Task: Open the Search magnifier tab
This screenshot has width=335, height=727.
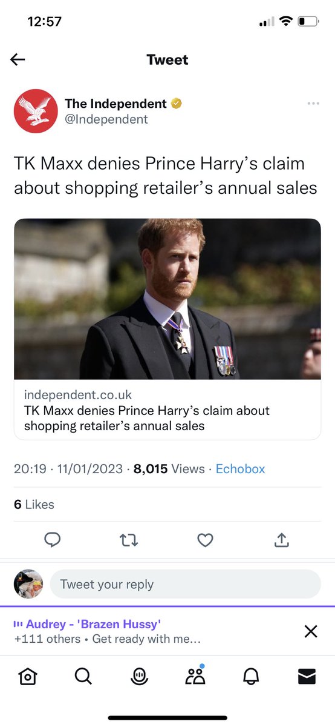Action: click(x=83, y=676)
